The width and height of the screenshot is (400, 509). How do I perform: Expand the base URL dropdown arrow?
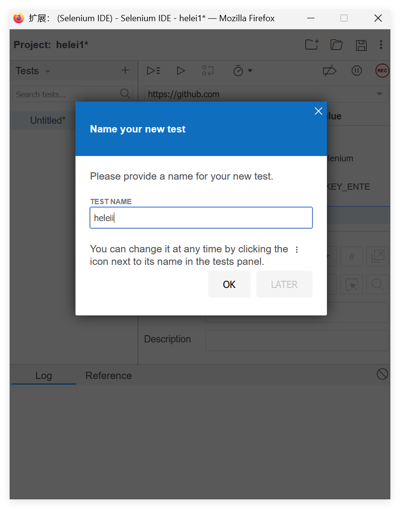[379, 94]
